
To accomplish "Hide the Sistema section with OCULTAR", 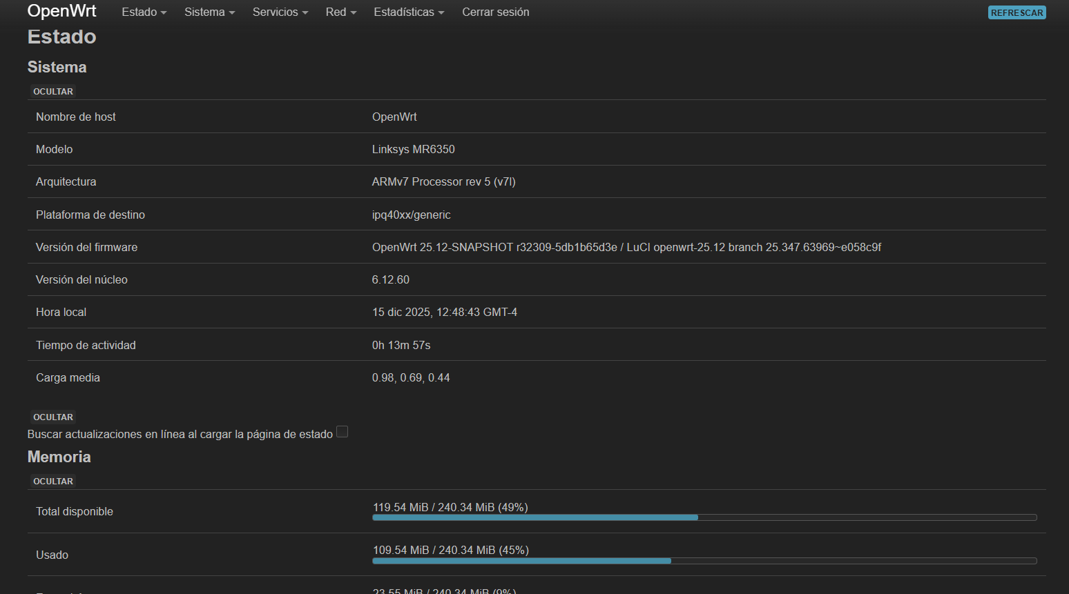I will tap(53, 92).
